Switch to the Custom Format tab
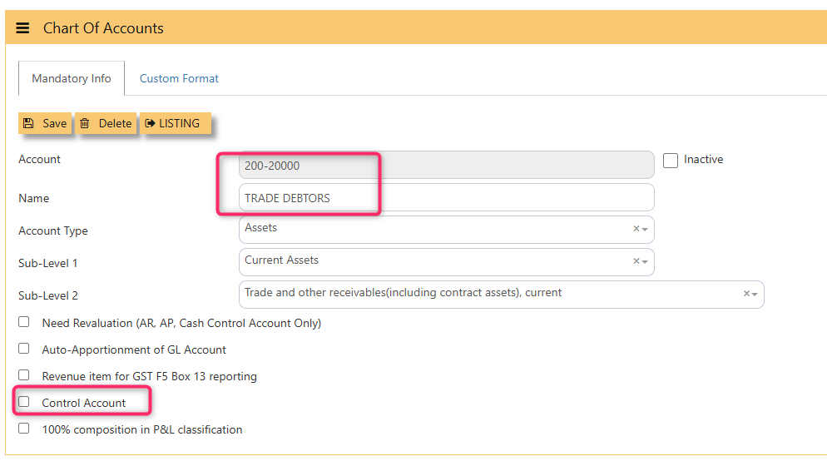This screenshot has width=827, height=466. pyautogui.click(x=179, y=78)
